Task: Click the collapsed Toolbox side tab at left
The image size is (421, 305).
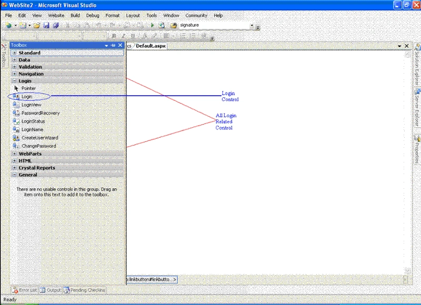Action: 4,56
